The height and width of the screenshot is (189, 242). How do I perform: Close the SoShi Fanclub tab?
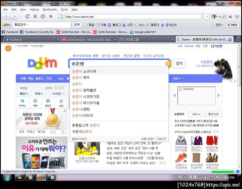[x=115, y=40]
